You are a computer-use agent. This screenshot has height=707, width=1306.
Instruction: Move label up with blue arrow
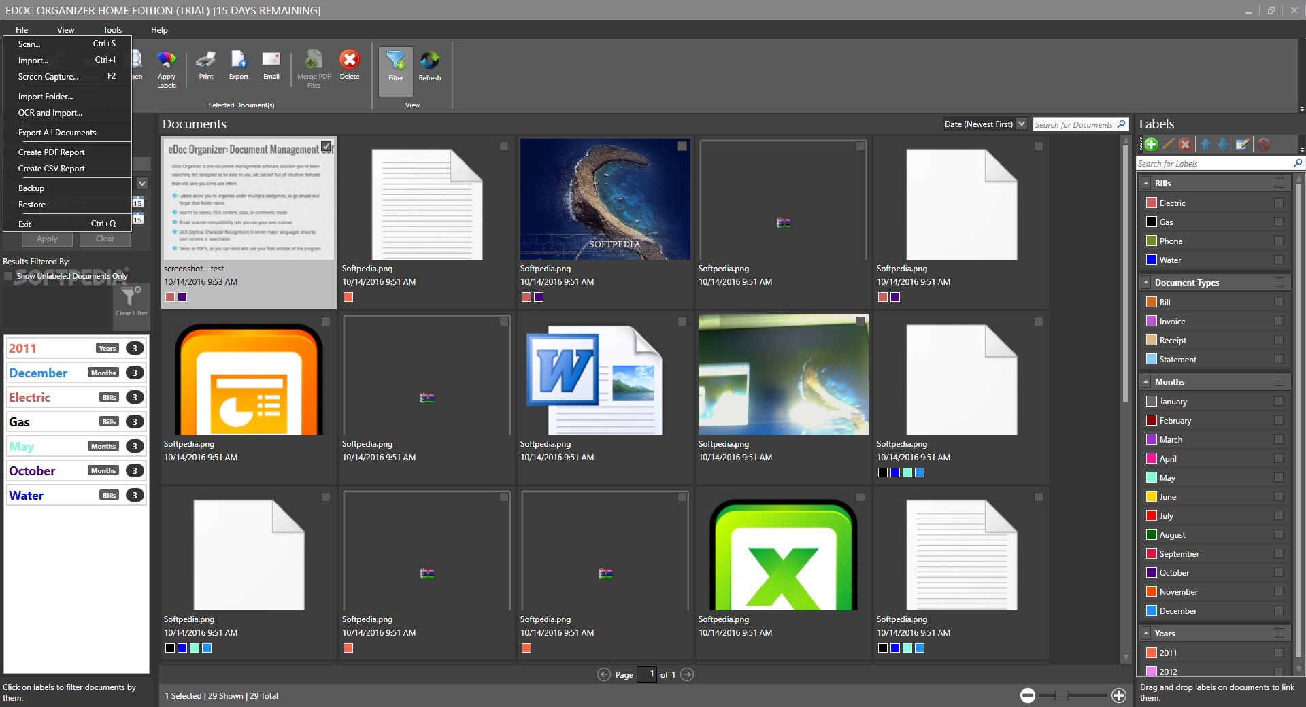pos(1205,144)
